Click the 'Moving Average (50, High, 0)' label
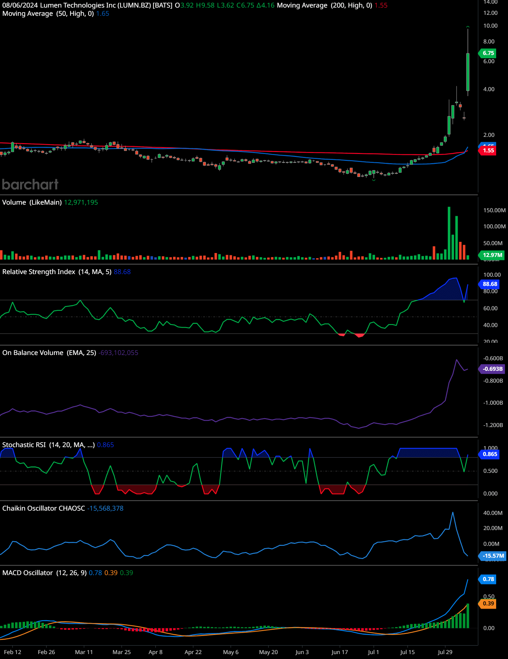Screen dimensions: 508x659 tap(48, 13)
